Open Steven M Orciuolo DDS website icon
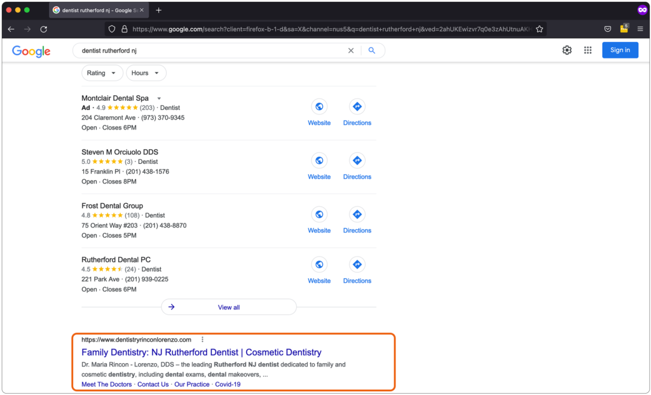 [319, 161]
